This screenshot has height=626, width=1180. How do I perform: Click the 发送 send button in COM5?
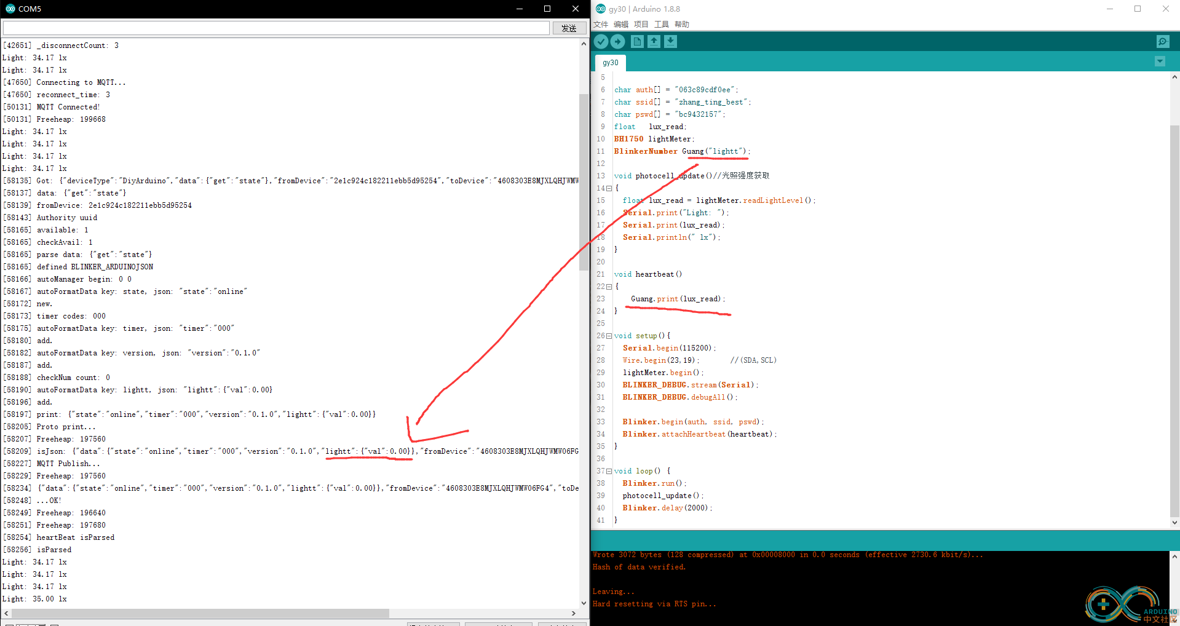569,28
